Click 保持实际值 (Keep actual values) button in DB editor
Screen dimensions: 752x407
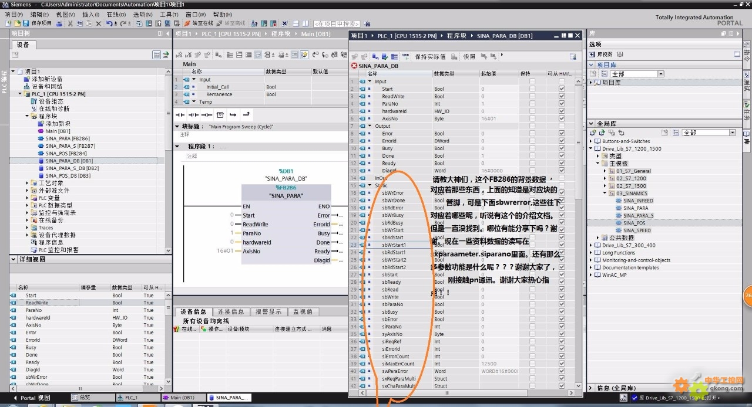click(430, 56)
